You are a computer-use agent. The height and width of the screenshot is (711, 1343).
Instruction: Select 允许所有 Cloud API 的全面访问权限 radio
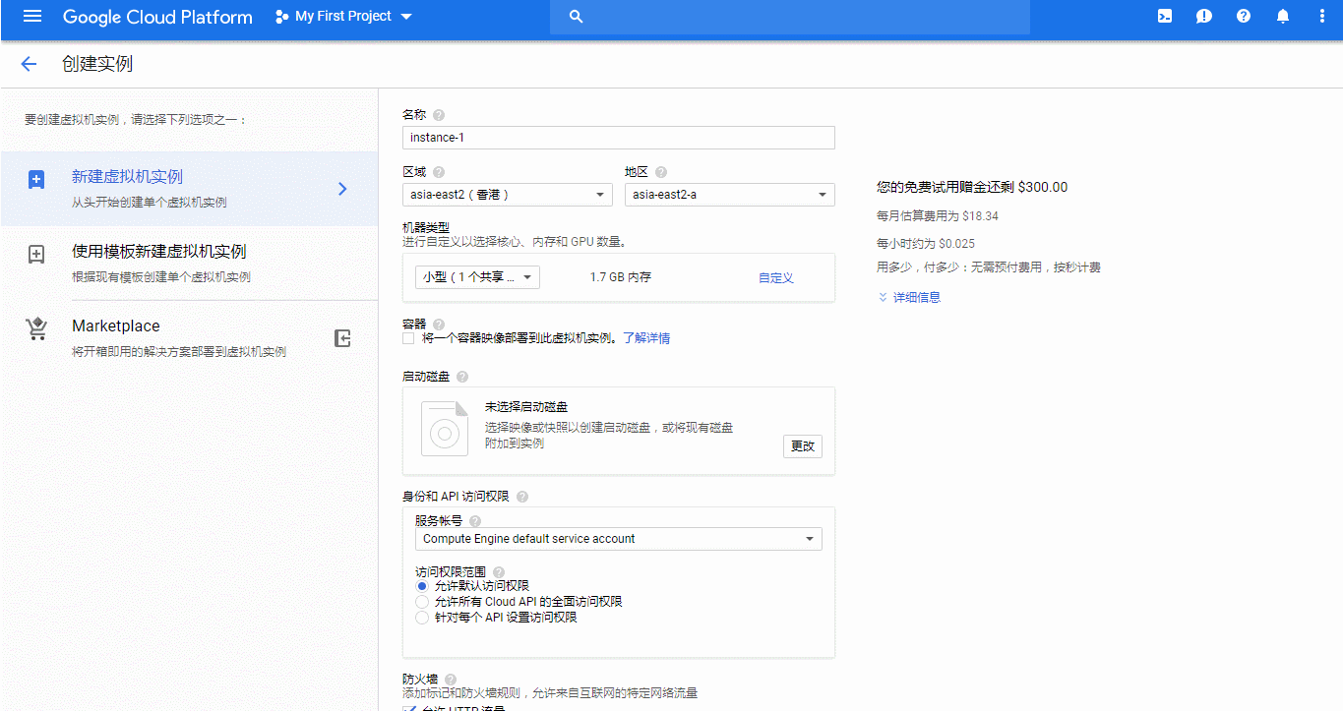click(422, 602)
